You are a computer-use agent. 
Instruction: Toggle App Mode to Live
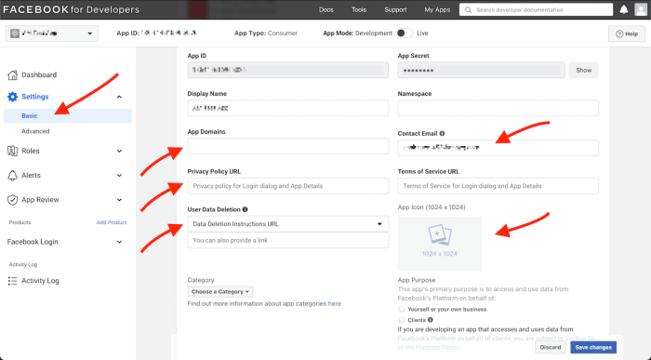point(405,33)
